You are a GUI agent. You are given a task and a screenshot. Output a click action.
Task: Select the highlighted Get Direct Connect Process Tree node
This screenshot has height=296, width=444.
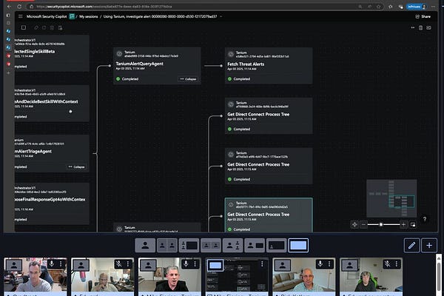pos(269,215)
